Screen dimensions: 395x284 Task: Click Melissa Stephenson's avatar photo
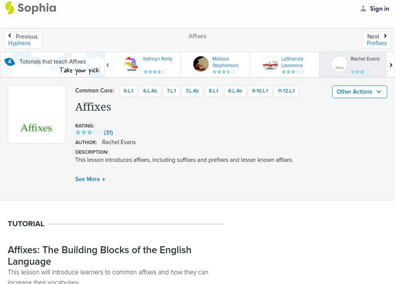[x=201, y=64]
